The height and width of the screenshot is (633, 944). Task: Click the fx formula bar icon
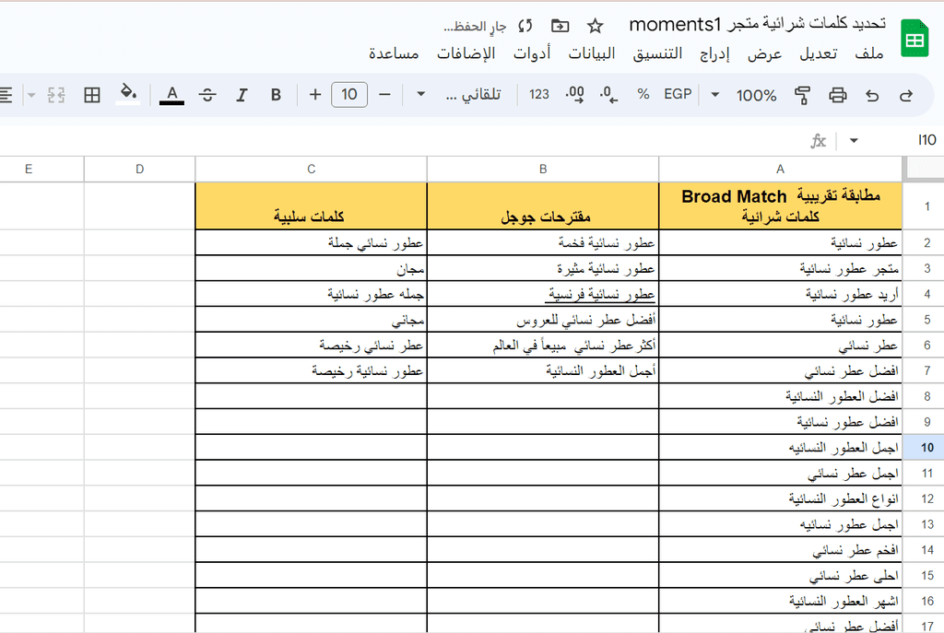pyautogui.click(x=819, y=141)
